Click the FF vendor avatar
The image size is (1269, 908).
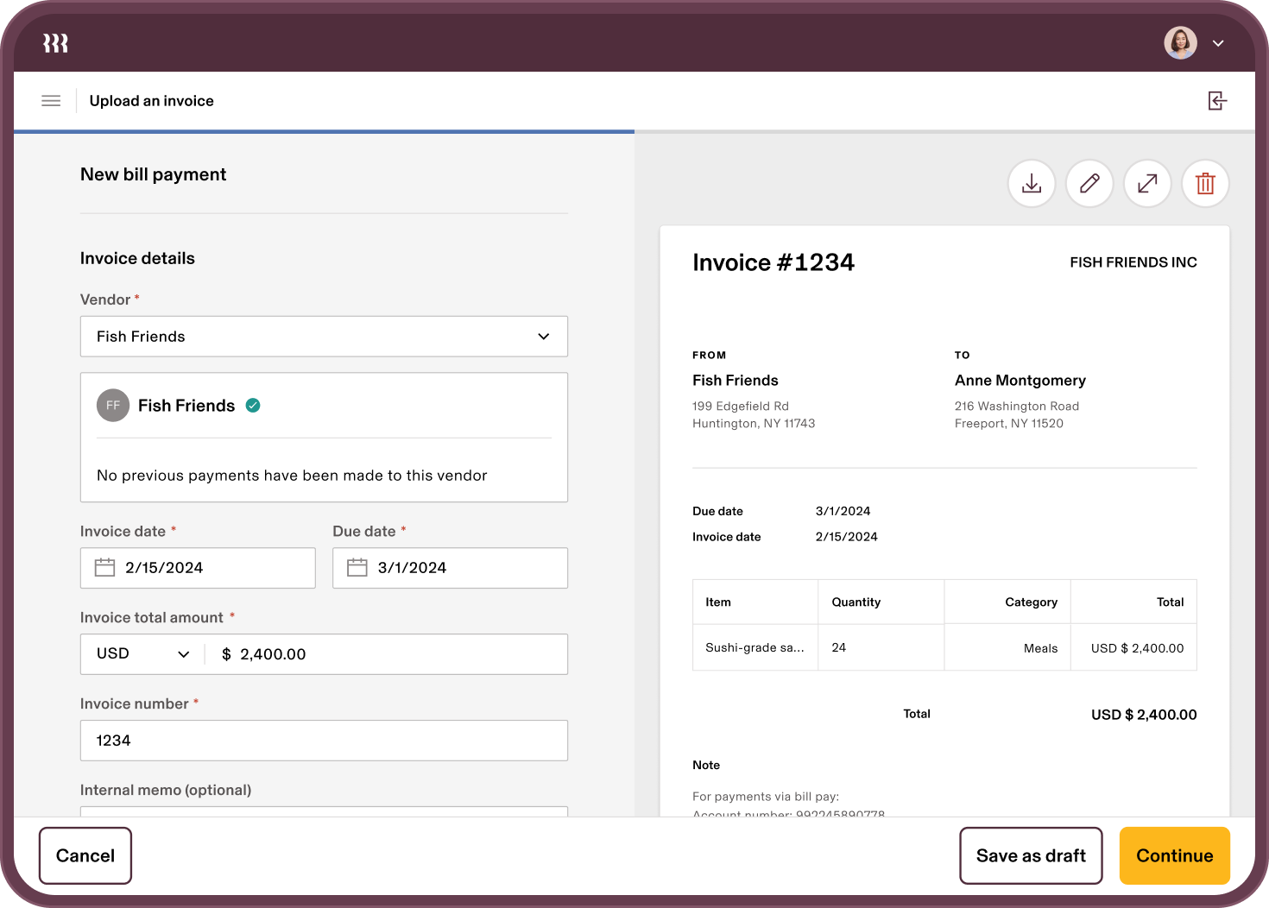[113, 406]
